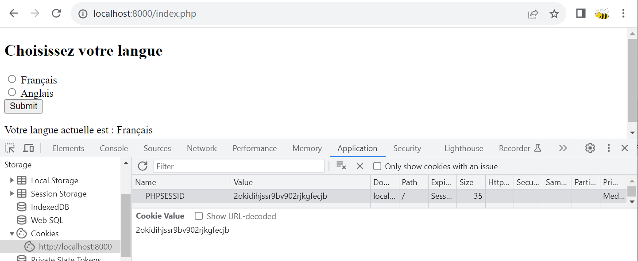This screenshot has height=261, width=638.
Task: Click the cookie Filter input field
Action: [239, 166]
